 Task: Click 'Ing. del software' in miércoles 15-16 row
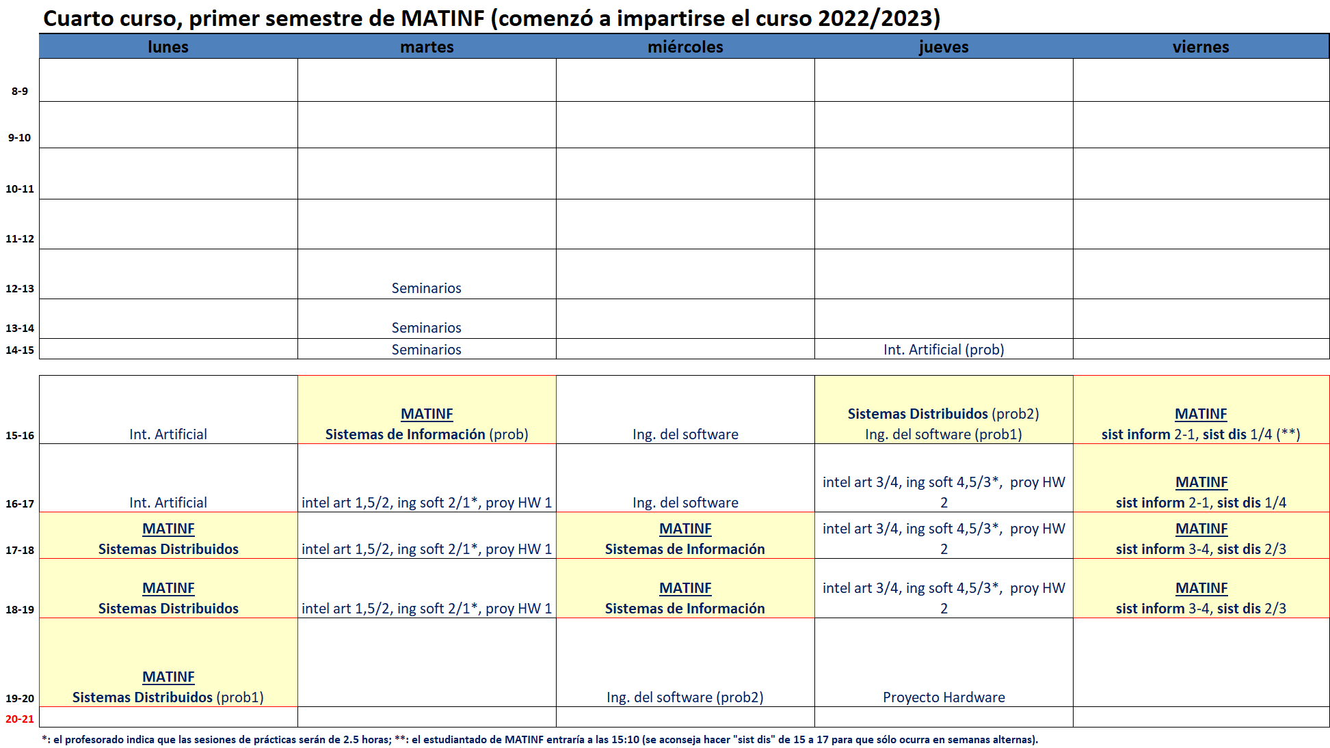685,434
